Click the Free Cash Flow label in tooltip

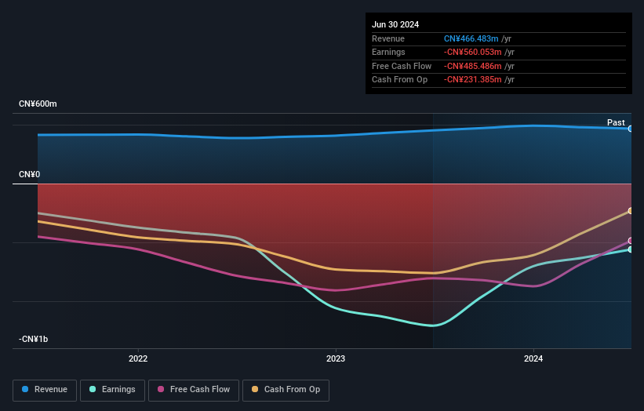click(402, 66)
